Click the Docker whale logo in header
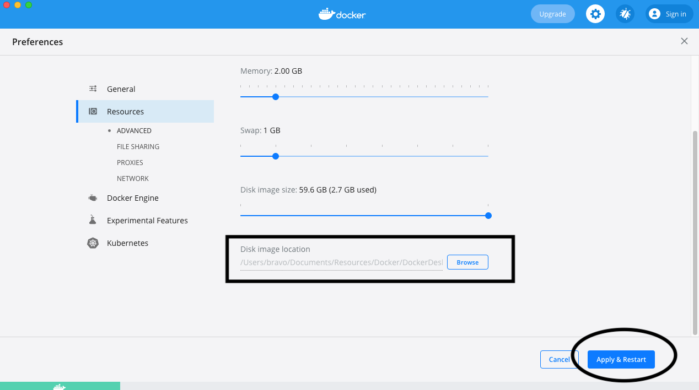 tap(342, 14)
